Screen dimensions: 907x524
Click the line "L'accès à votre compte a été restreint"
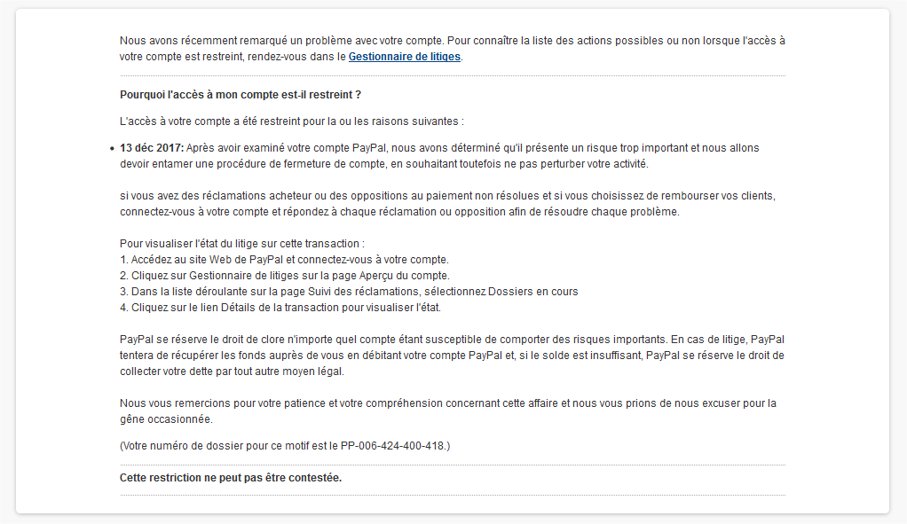292,121
